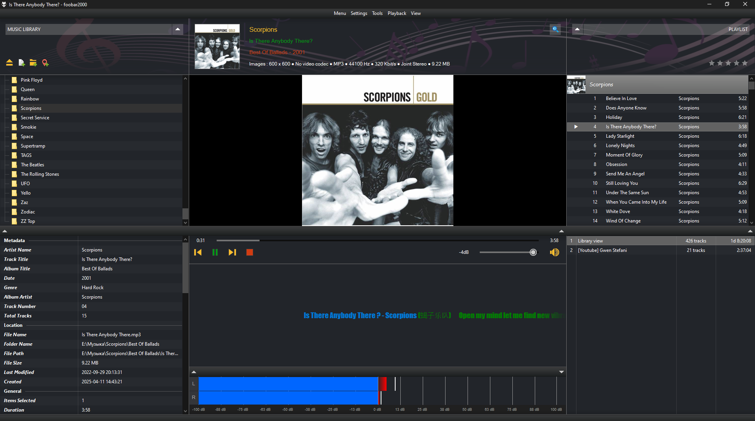The width and height of the screenshot is (755, 421).
Task: Open the dropdown arrow above the VU meter
Action: click(x=562, y=372)
